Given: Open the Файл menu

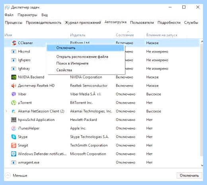Looking at the screenshot, I should [x=9, y=15].
